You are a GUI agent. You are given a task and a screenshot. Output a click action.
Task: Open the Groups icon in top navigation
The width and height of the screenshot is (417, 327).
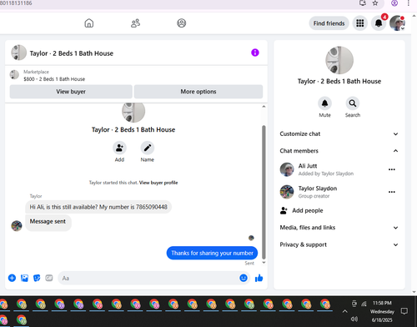click(x=182, y=23)
